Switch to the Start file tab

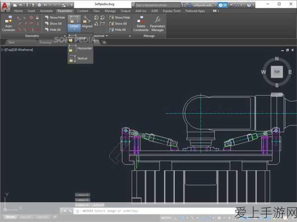11,42
